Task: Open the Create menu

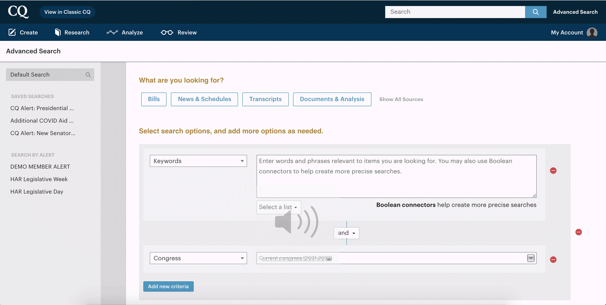Action: pos(23,33)
